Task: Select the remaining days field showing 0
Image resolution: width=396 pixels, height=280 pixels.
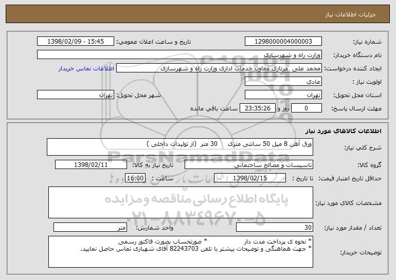Action: click(x=307, y=108)
